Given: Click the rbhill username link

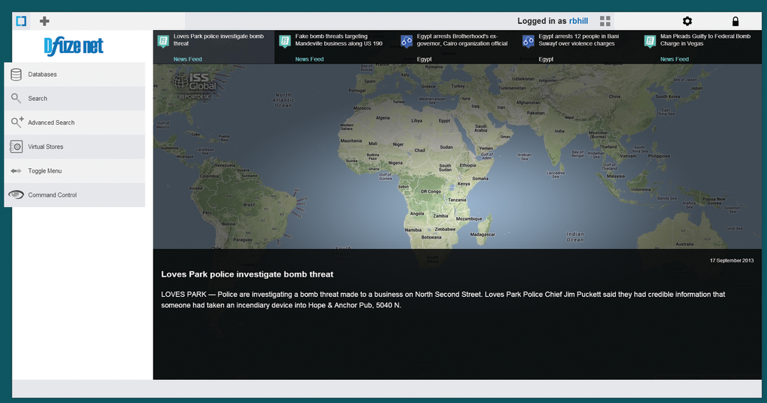Looking at the screenshot, I should pos(578,21).
